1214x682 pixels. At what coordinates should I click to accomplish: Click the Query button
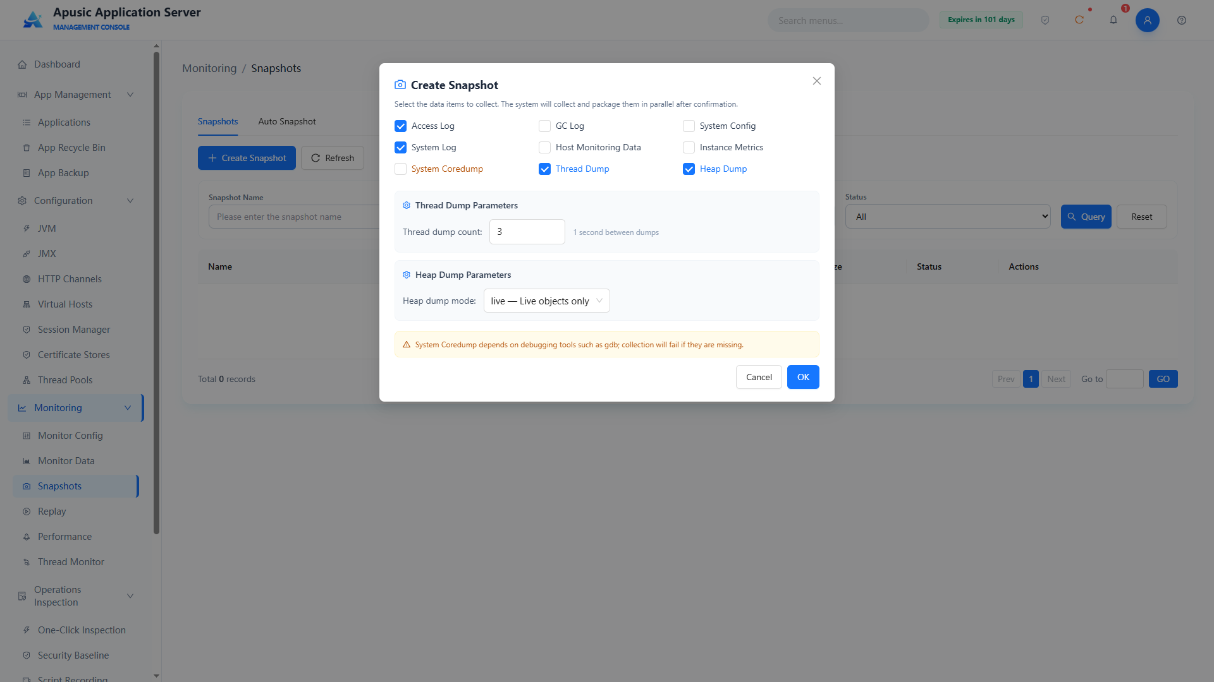(1086, 217)
